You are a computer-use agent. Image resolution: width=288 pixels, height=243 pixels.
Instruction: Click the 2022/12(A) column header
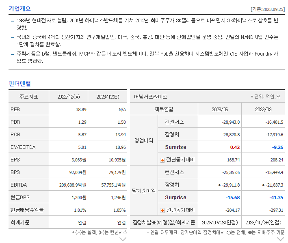tap(69, 97)
